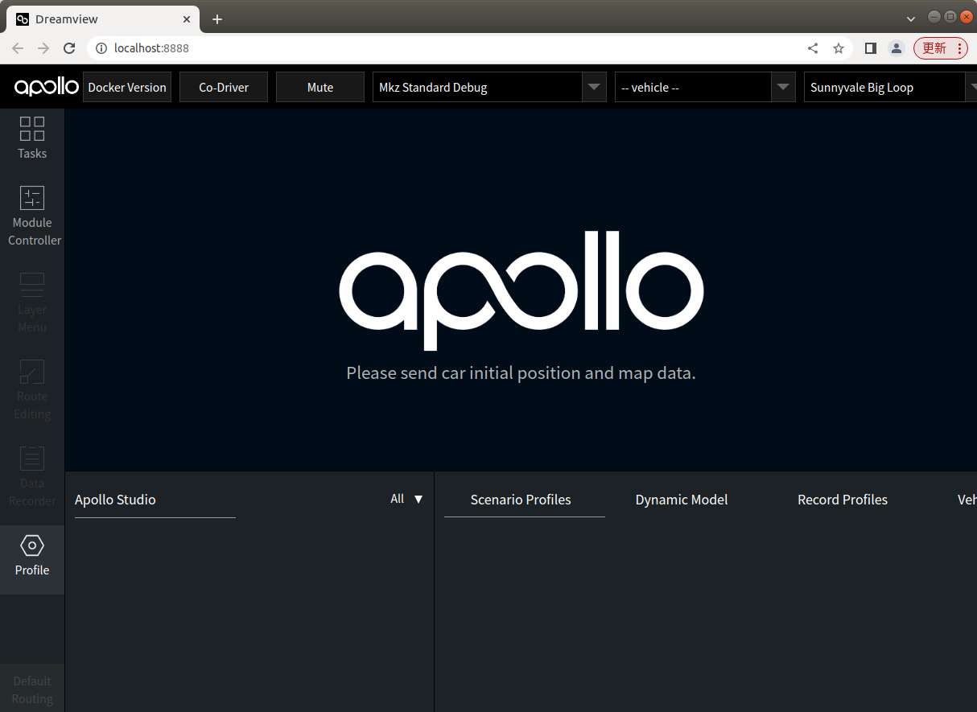The width and height of the screenshot is (977, 712).
Task: Toggle Docker Version display
Action: [126, 87]
